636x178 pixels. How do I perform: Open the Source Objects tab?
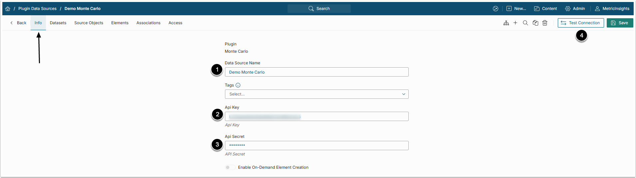(89, 23)
